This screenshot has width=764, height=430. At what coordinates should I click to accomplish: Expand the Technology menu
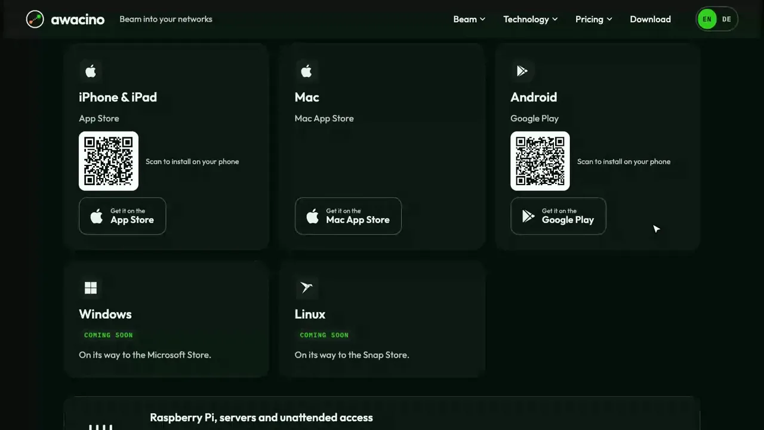(530, 19)
